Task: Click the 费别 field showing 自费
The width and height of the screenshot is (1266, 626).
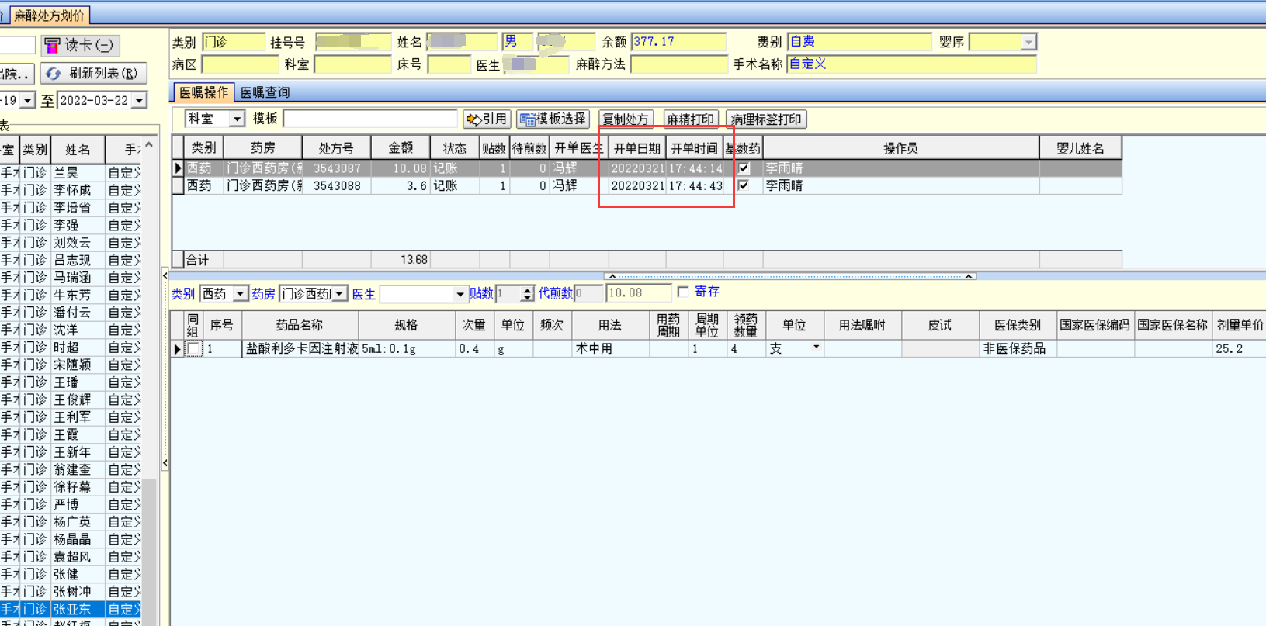Action: coord(859,42)
